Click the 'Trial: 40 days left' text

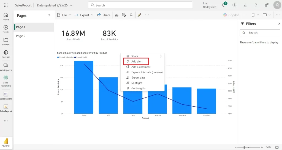click(209, 5)
